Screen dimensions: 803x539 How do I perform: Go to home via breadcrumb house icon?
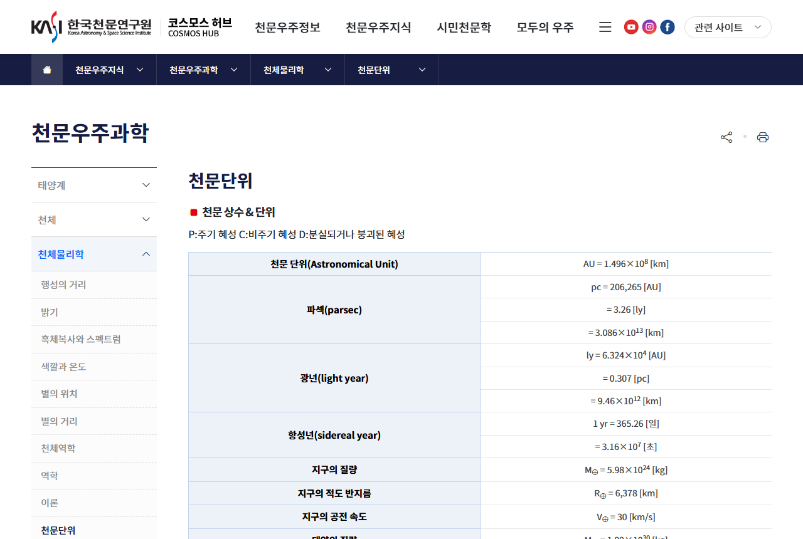(47, 70)
